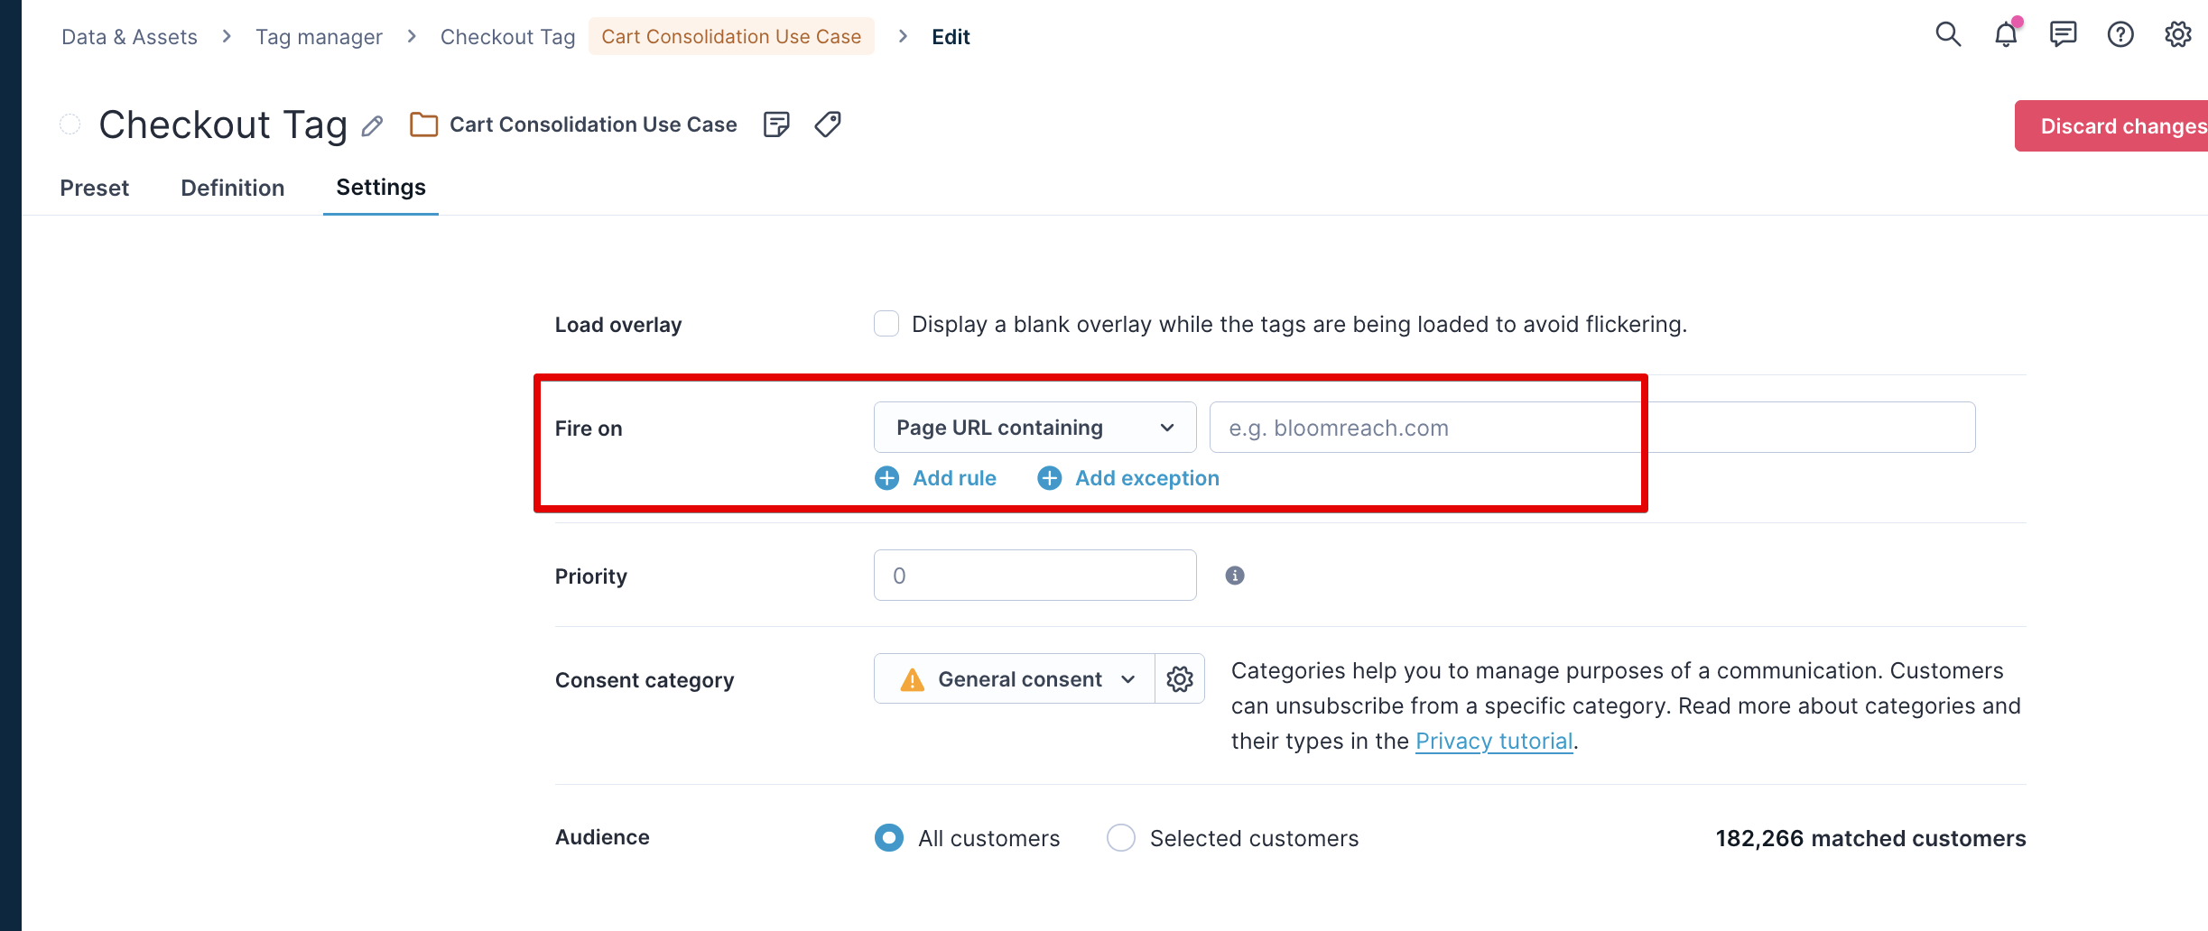
Task: Click the tag label icon near the title
Action: click(x=827, y=124)
